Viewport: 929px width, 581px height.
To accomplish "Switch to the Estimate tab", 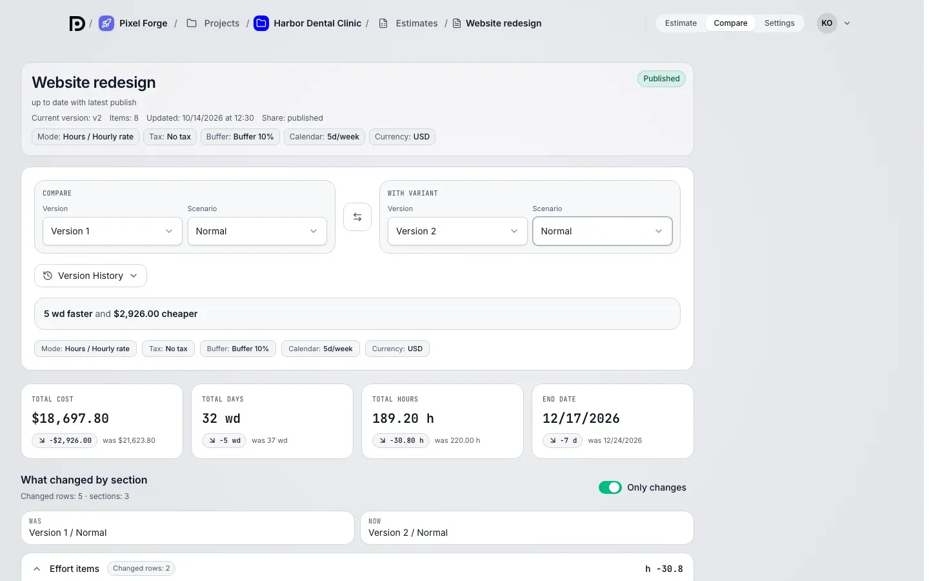I will pyautogui.click(x=681, y=23).
